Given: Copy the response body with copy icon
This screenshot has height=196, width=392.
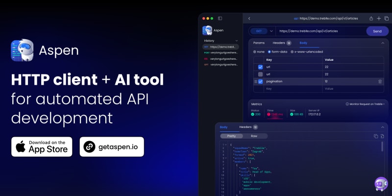Looking at the screenshot, I should click(x=375, y=136).
